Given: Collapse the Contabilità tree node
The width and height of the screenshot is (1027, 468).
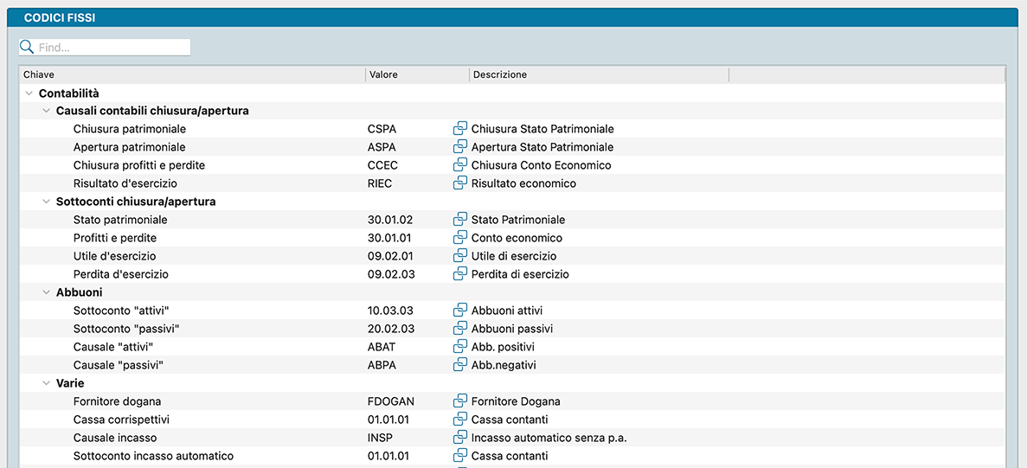Looking at the screenshot, I should tap(29, 93).
